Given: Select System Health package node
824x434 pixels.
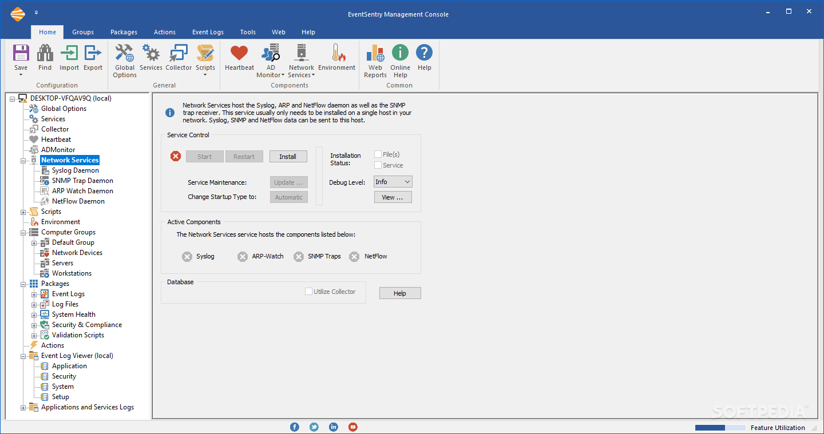Looking at the screenshot, I should [74, 314].
